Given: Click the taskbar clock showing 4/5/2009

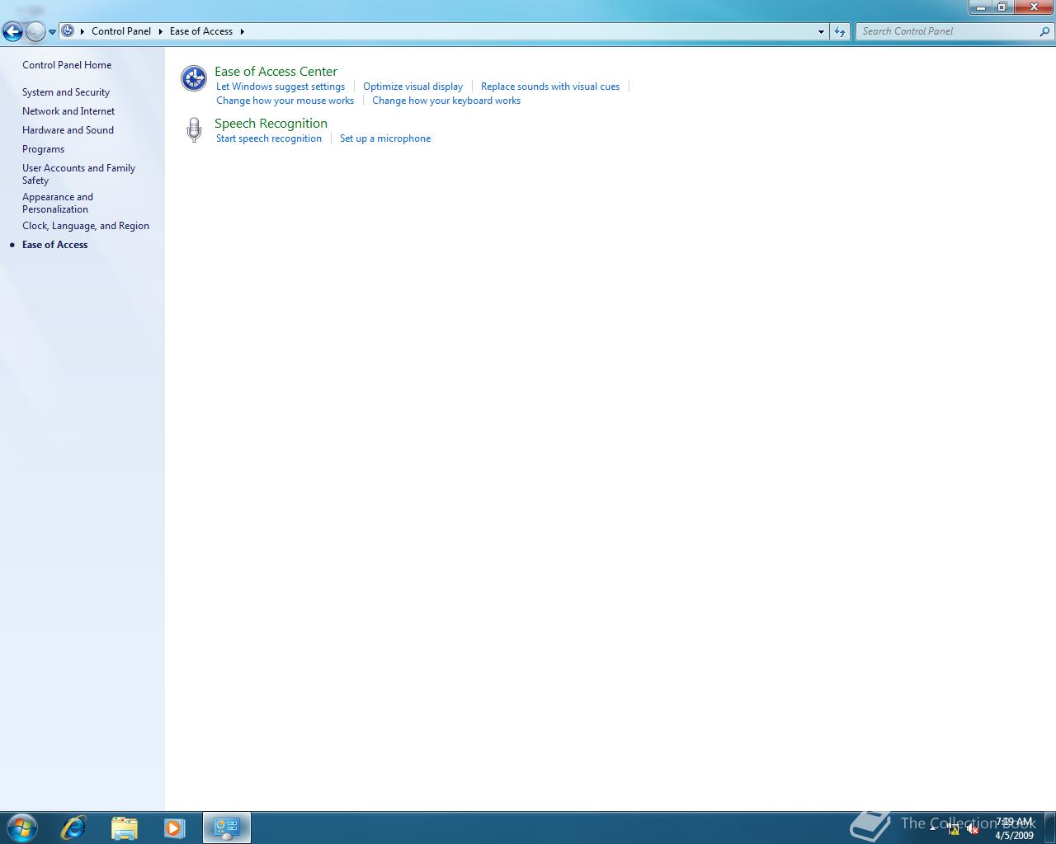Looking at the screenshot, I should [x=1014, y=828].
